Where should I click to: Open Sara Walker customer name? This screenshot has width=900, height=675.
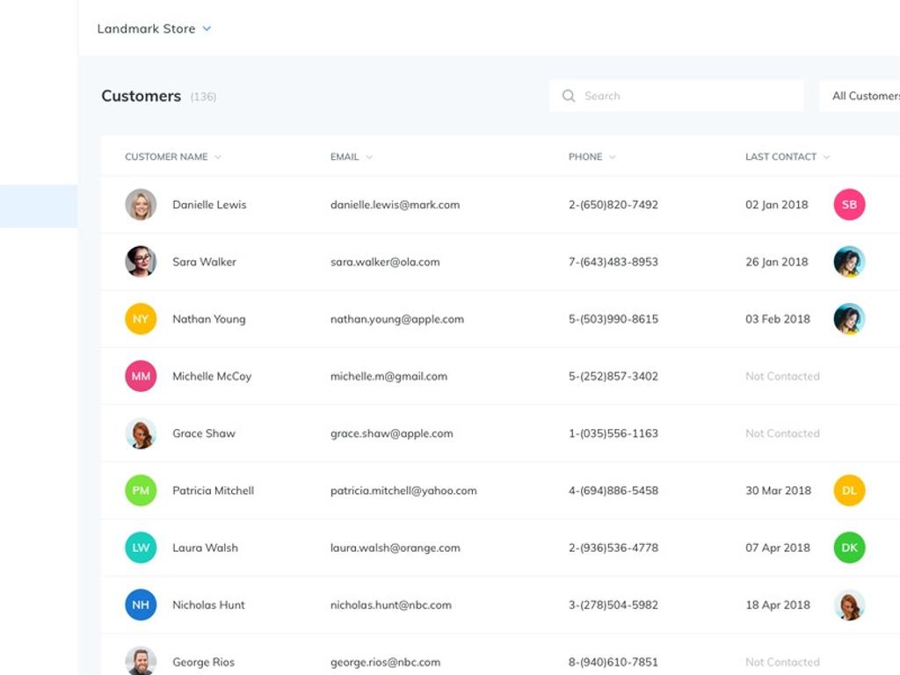(204, 262)
